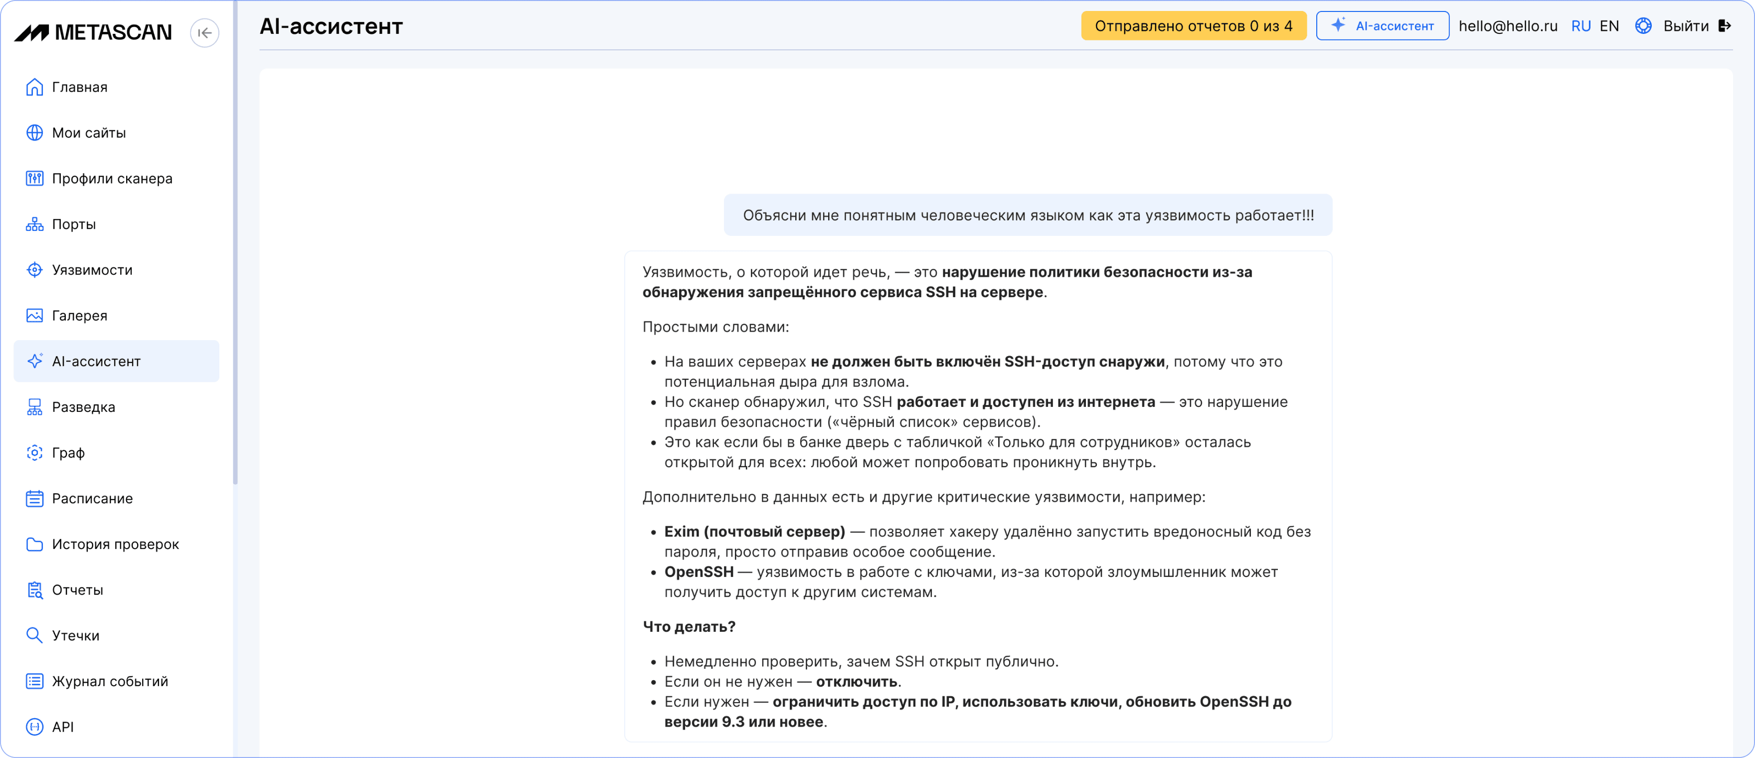Click the user message bubble 'Объясни мне понятным…'
This screenshot has height=758, width=1755.
pyautogui.click(x=1028, y=215)
